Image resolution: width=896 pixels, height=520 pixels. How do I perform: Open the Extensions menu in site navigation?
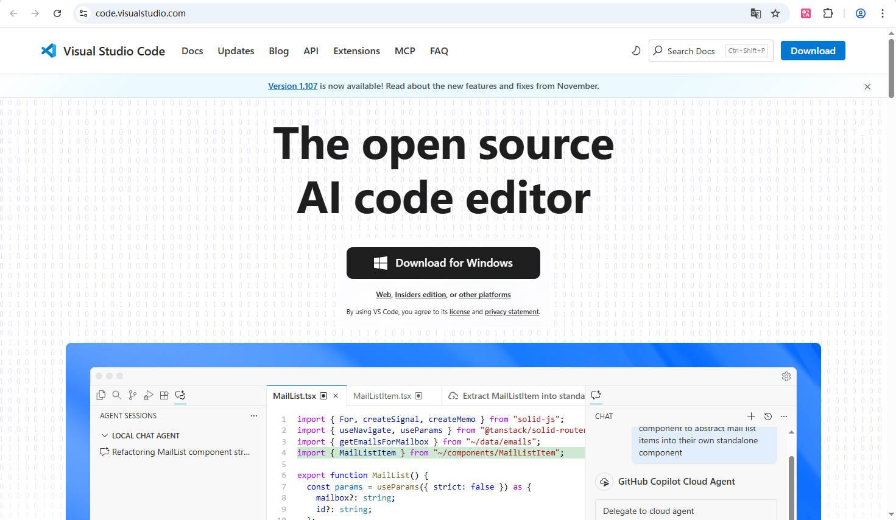coord(356,51)
